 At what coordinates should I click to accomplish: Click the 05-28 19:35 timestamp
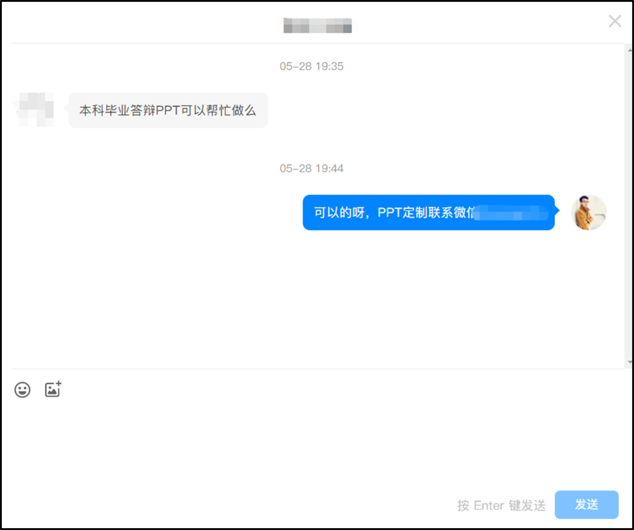[x=311, y=66]
